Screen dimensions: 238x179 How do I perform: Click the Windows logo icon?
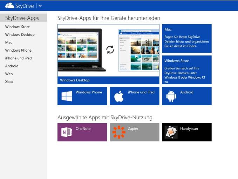[x=67, y=96]
